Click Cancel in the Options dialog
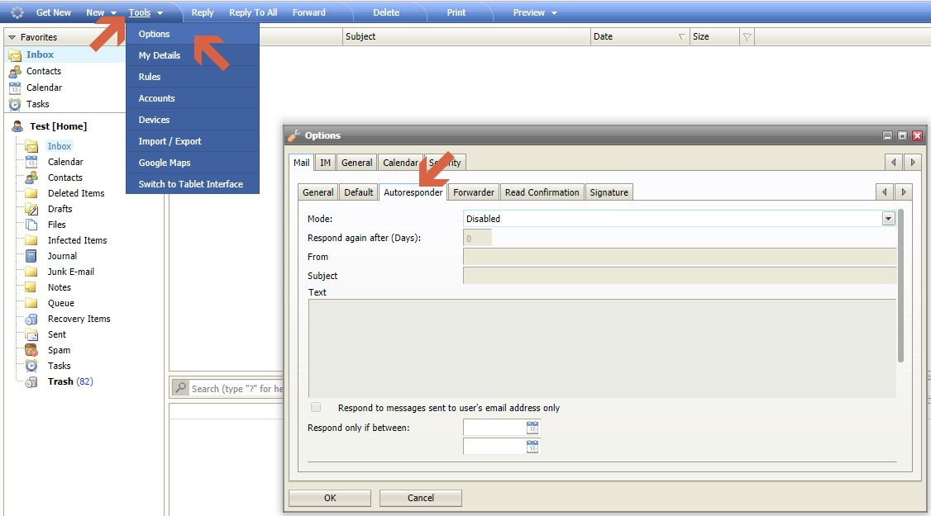This screenshot has width=931, height=516. [420, 498]
